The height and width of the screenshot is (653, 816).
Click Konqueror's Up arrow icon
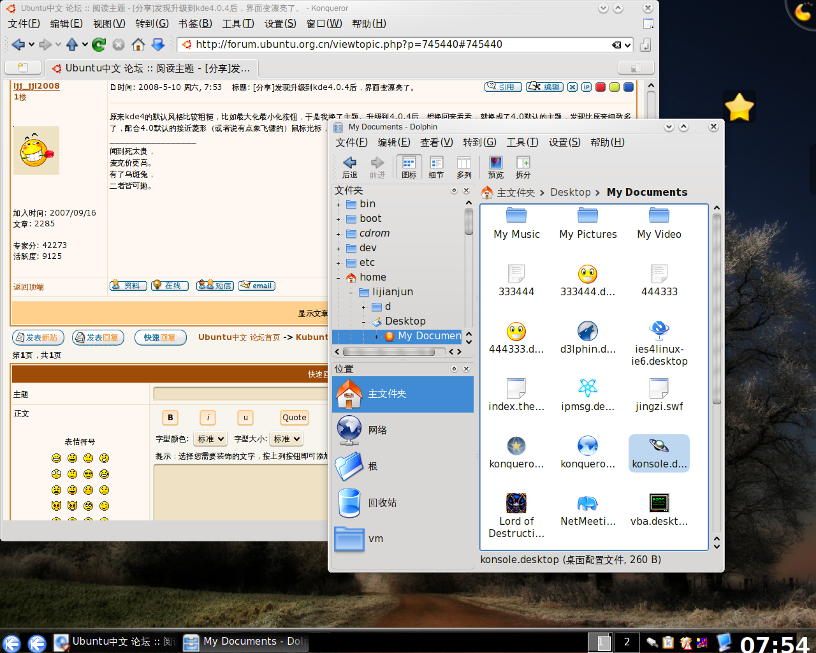point(71,45)
